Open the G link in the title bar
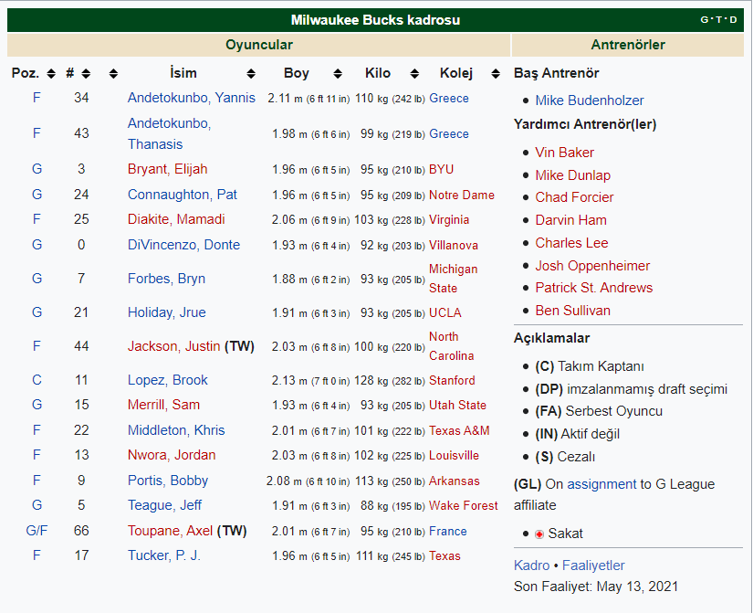This screenshot has width=753, height=613. [704, 20]
